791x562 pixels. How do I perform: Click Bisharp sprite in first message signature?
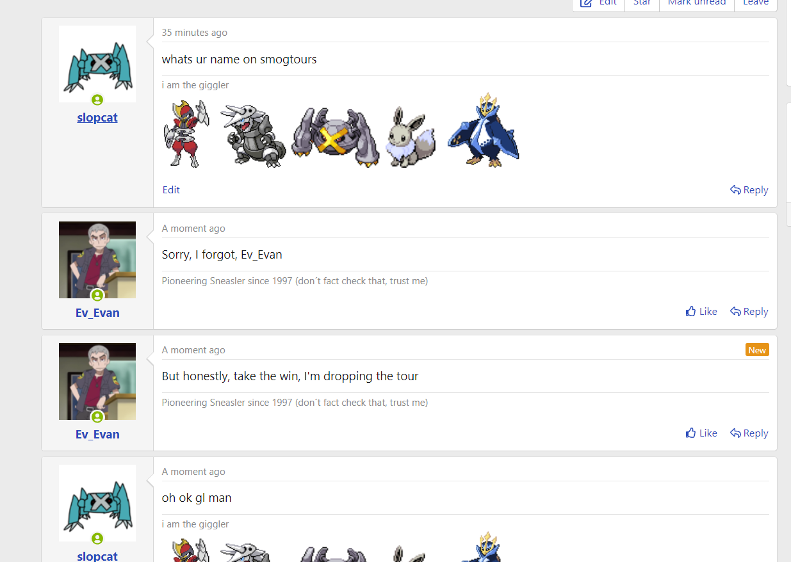tap(186, 133)
